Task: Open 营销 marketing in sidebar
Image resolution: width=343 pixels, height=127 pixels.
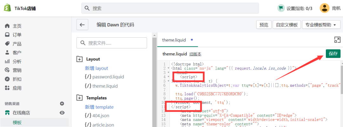Action: [13, 70]
